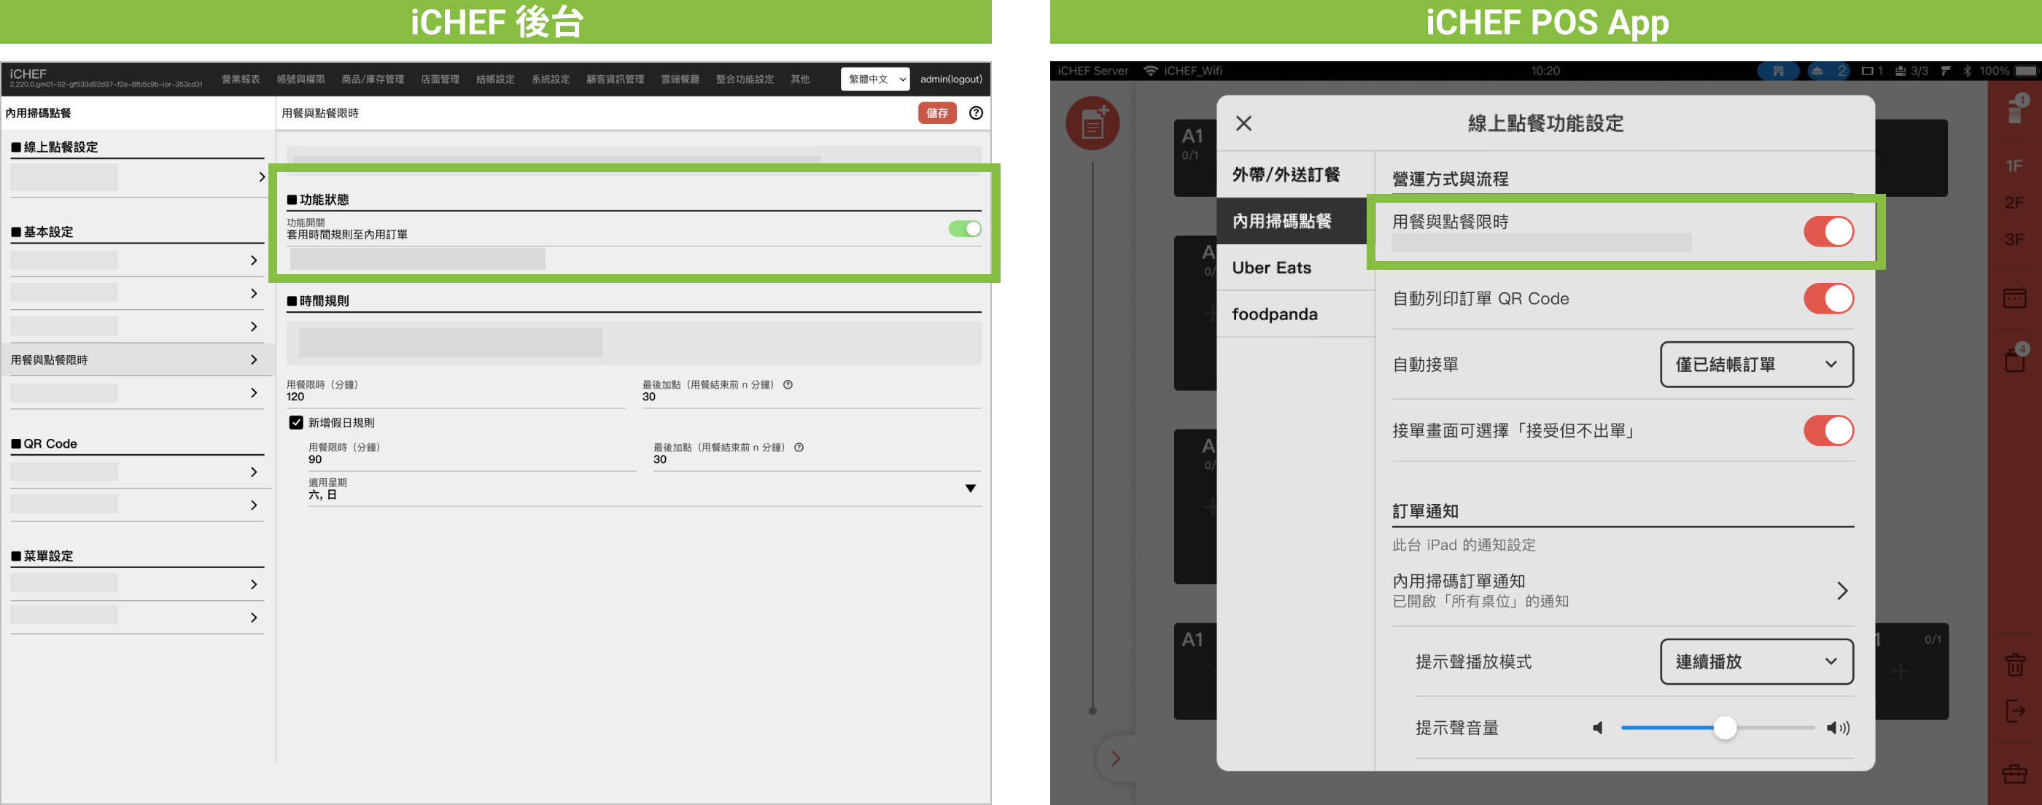Uncheck the 新增假日規則 checkbox

coord(295,423)
